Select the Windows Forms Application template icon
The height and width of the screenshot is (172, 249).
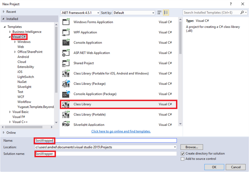pos(66,22)
